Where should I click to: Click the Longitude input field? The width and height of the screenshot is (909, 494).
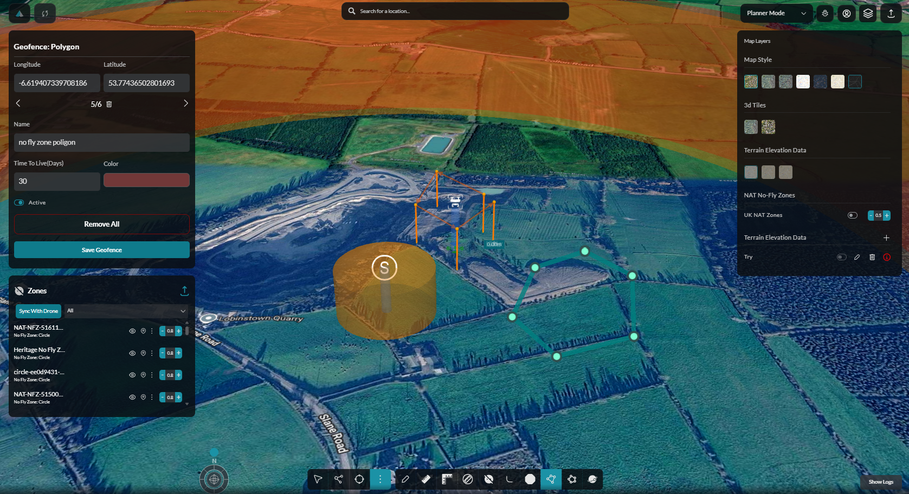click(57, 83)
